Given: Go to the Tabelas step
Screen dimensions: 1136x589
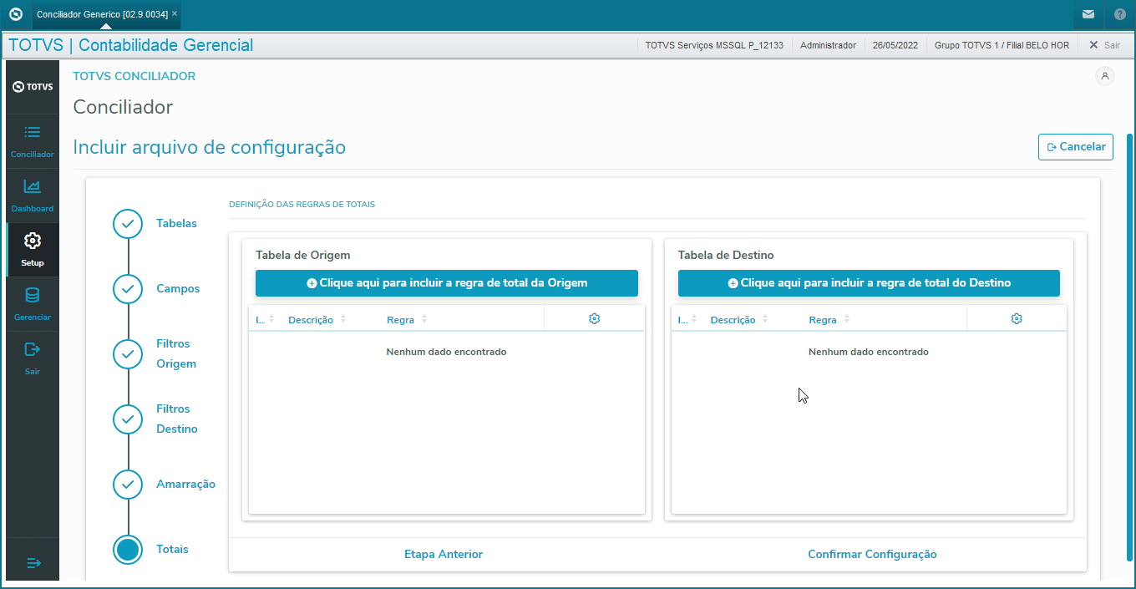Looking at the screenshot, I should click(128, 223).
